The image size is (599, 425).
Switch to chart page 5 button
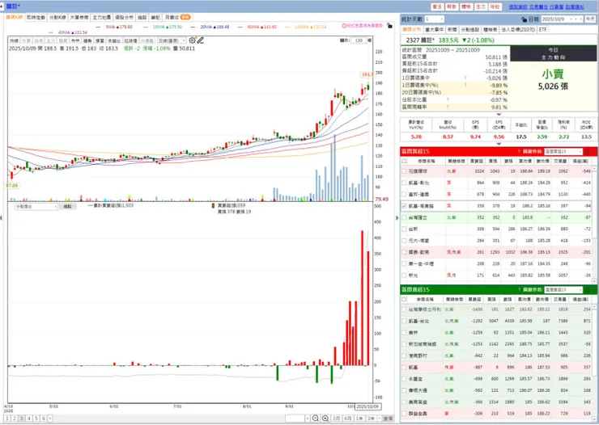coord(36,419)
